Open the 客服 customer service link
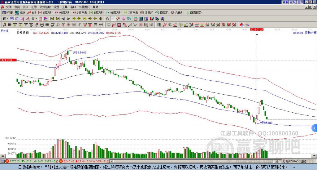Image resolution: width=317 pixels, height=170 pixels. tap(285, 2)
